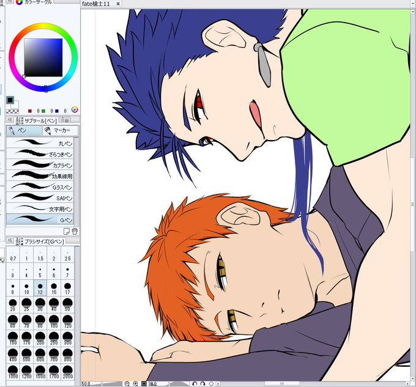Open the brush size panel menu icon
Screen dimensions: 416x387
pyautogui.click(x=10, y=240)
